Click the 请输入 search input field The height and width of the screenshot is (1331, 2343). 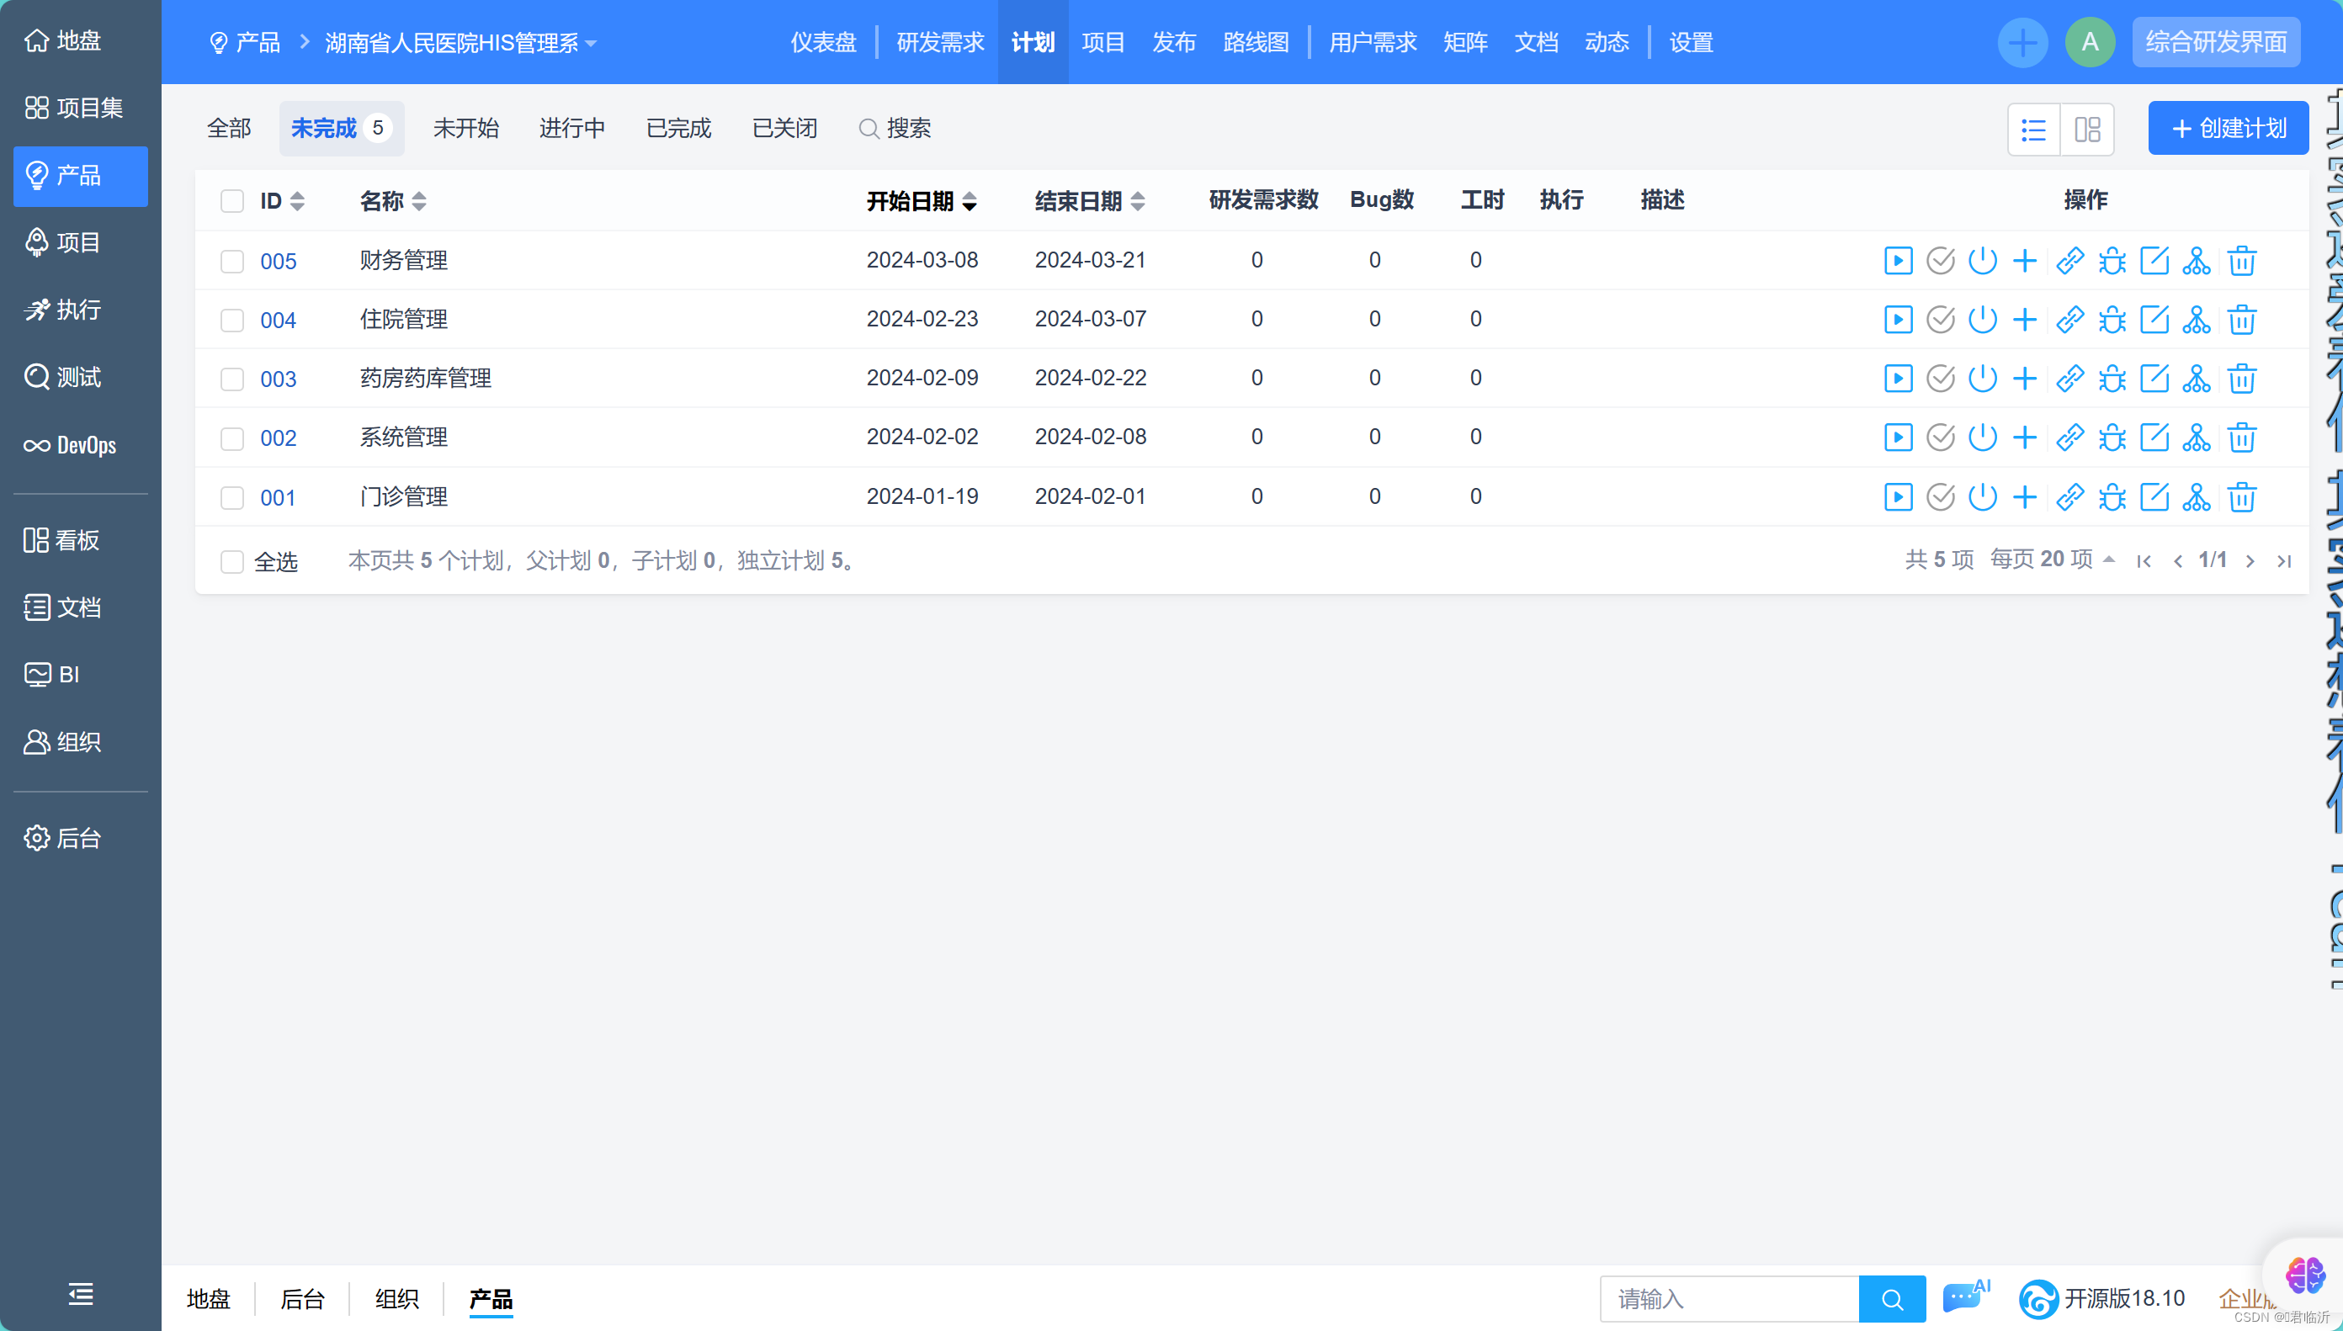pyautogui.click(x=1728, y=1298)
